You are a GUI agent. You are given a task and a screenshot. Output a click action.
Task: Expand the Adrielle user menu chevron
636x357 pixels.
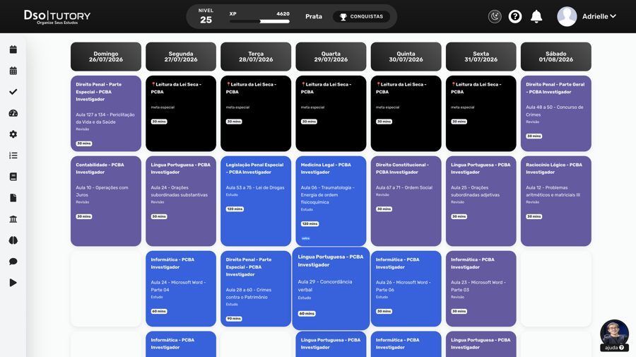coord(613,16)
